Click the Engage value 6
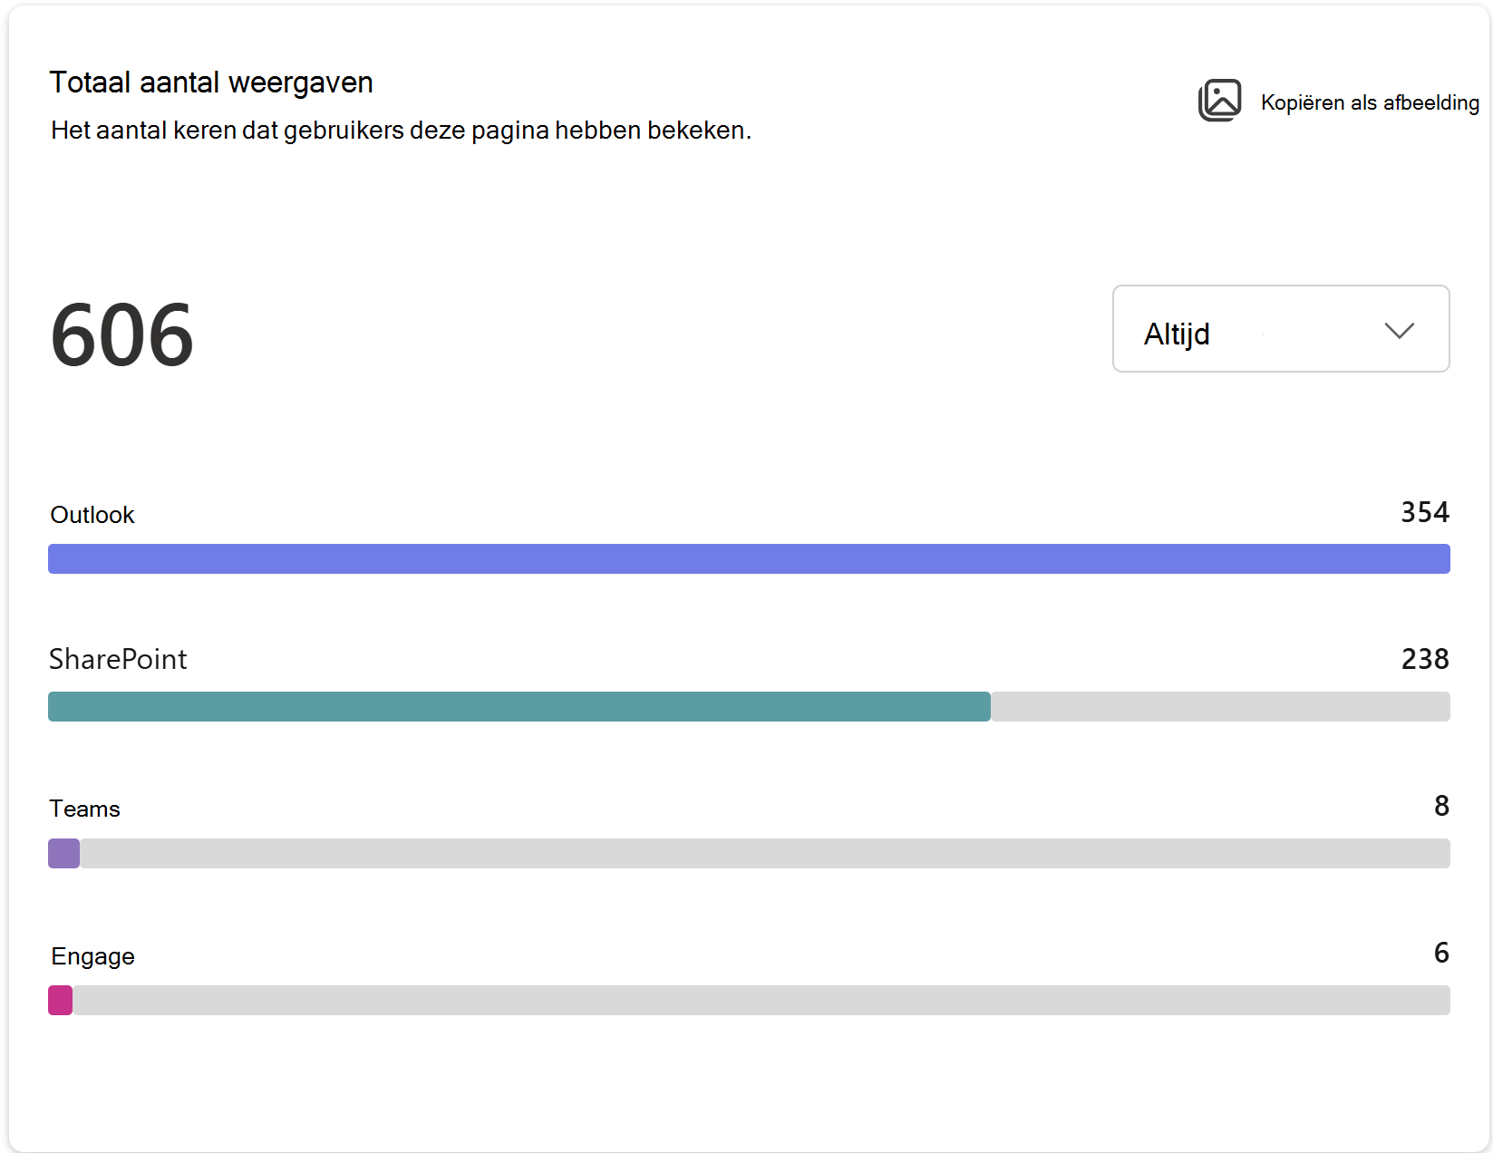Viewport: 1493px width, 1153px height. pyautogui.click(x=1441, y=953)
